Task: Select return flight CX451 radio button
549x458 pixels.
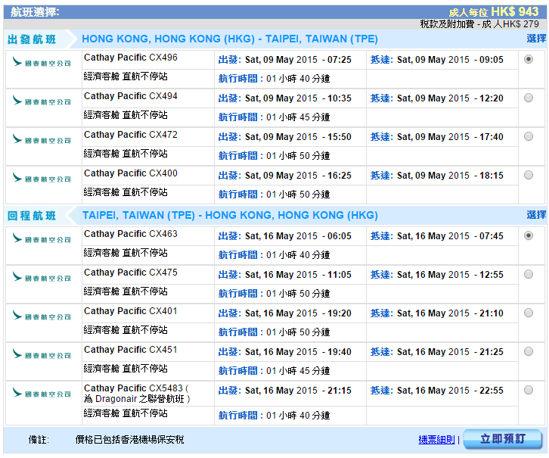Action: [x=528, y=351]
